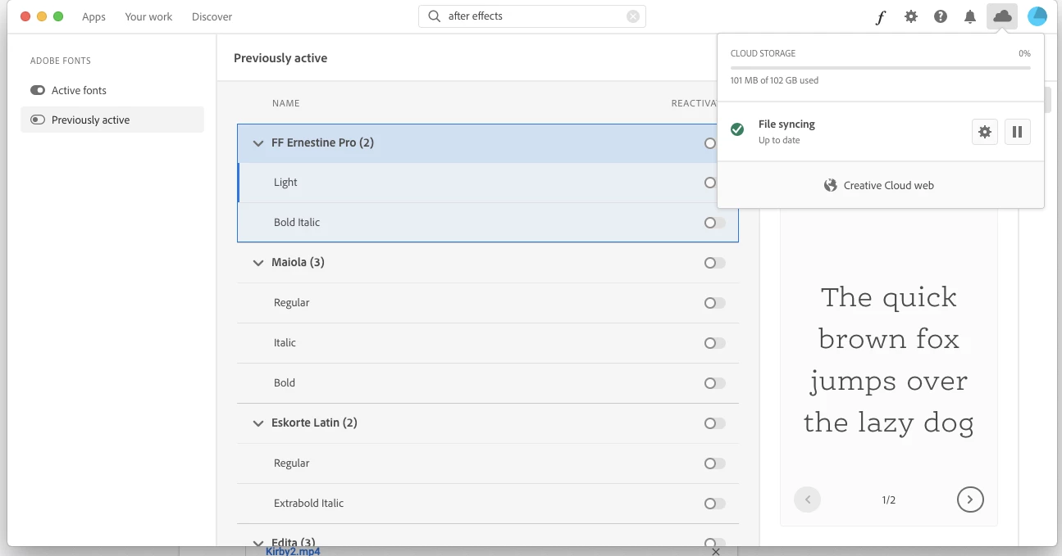Collapse the FF Ernestine Pro family

point(258,143)
